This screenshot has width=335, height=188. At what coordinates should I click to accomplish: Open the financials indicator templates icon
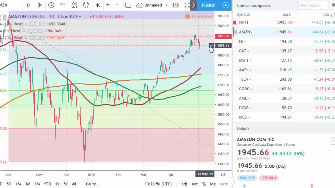pos(74,5)
